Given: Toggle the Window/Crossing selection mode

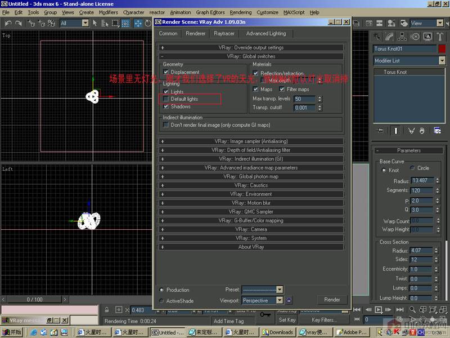Looking at the screenshot, I should (125, 23).
